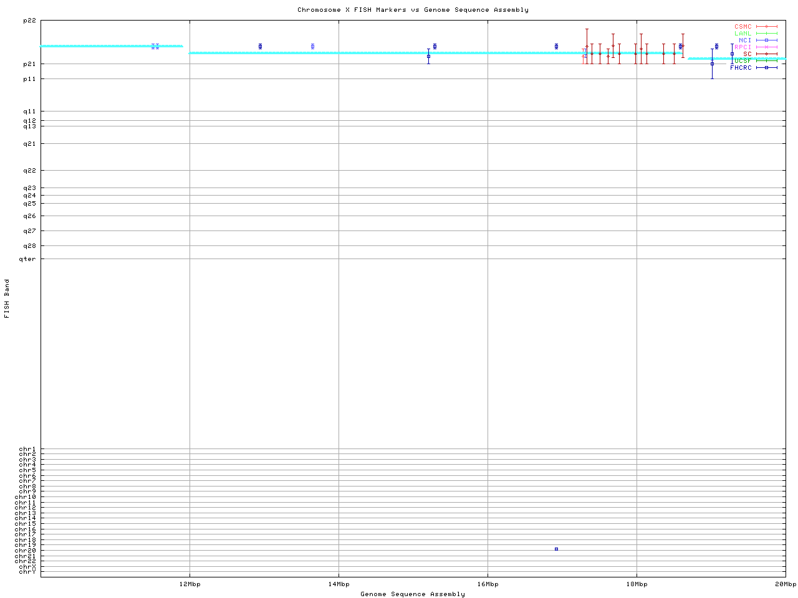Click the 12Mbp x-axis tick label

[x=190, y=584]
